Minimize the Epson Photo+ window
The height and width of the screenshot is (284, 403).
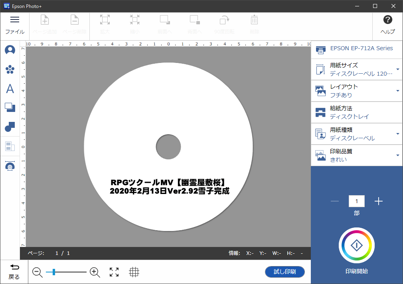pyautogui.click(x=357, y=6)
